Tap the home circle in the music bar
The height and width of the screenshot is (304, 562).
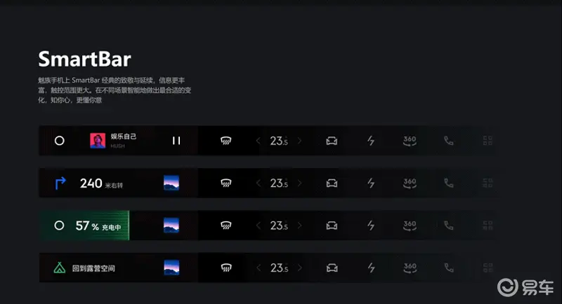point(60,141)
